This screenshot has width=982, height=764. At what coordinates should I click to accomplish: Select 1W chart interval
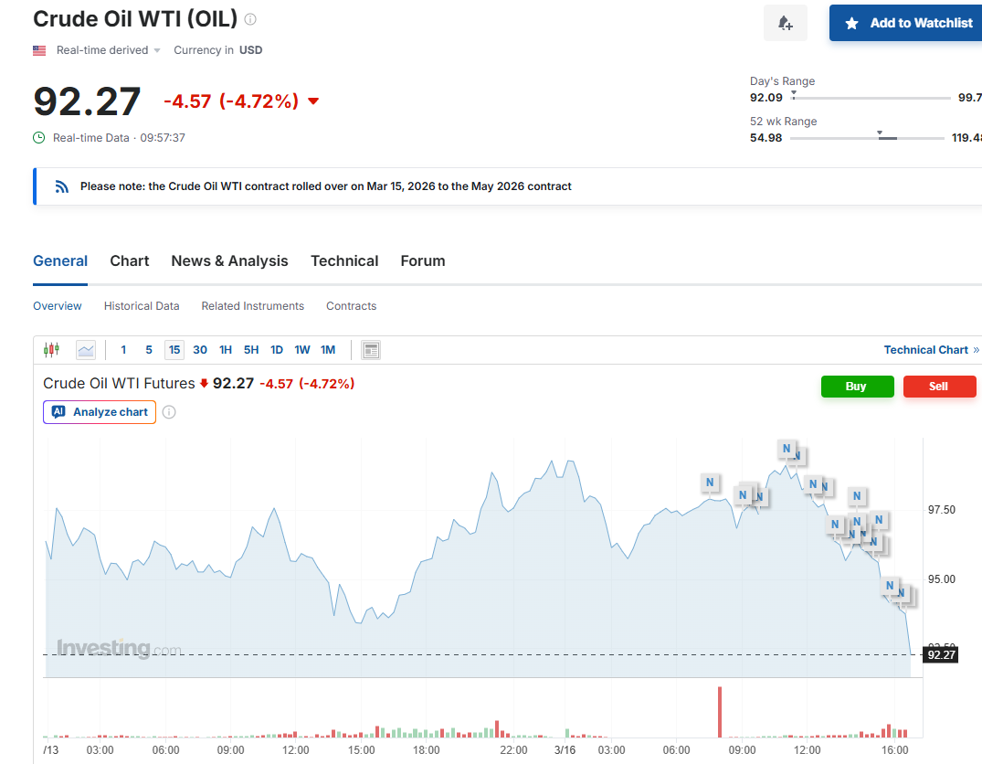302,350
